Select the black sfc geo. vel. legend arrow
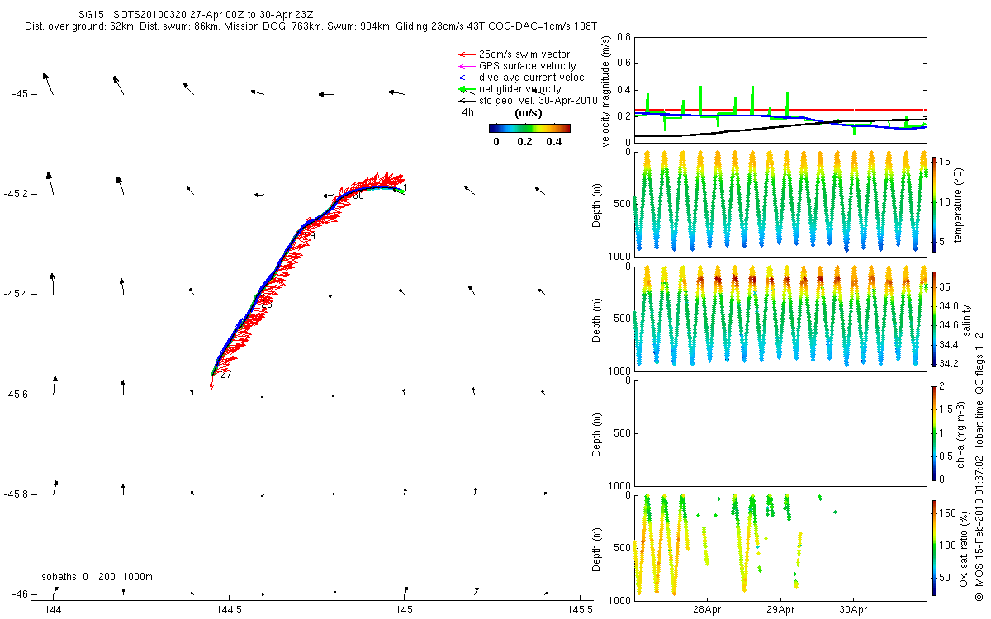Viewport: 991px width, 619px height. pos(467,101)
